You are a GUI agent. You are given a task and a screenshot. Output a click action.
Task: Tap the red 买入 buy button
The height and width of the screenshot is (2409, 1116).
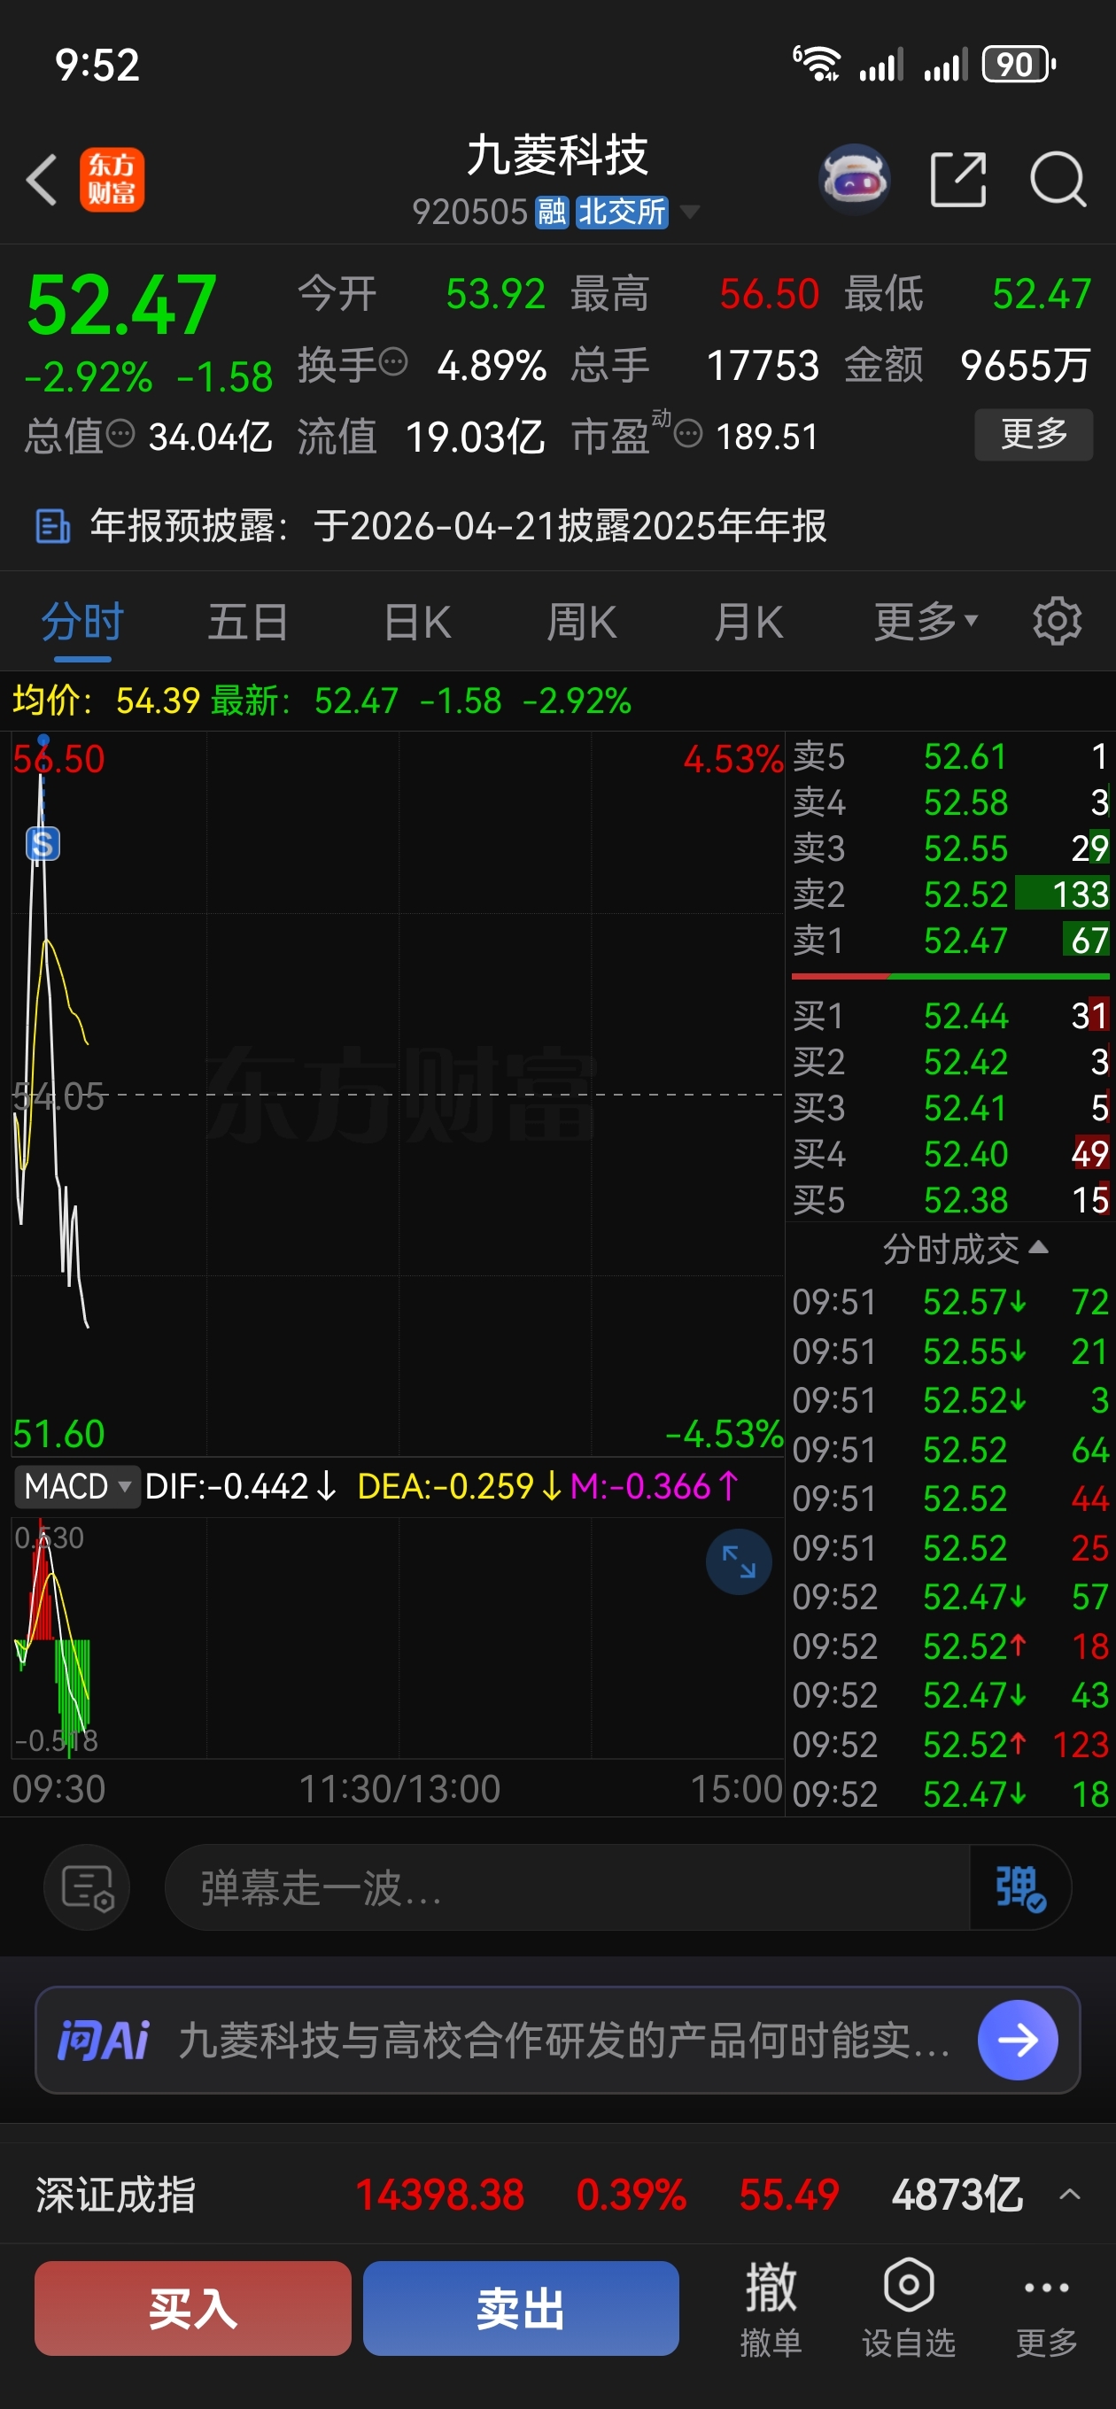click(x=193, y=2308)
